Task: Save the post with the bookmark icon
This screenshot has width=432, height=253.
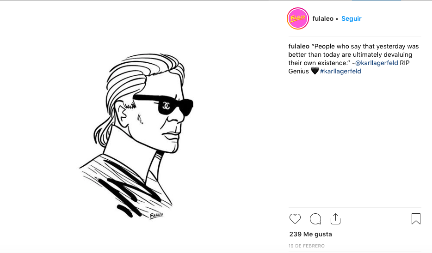Action: click(416, 219)
